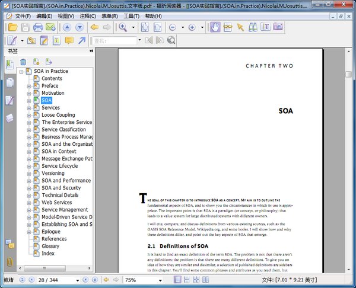The width and height of the screenshot is (356, 288).
Task: Toggle facing pages layout mode
Action: click(x=205, y=280)
